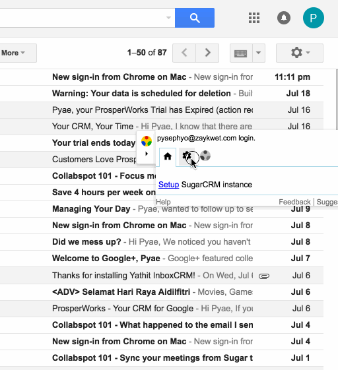338x370 pixels.
Task: Click the blue search magnifier button
Action: [x=195, y=18]
